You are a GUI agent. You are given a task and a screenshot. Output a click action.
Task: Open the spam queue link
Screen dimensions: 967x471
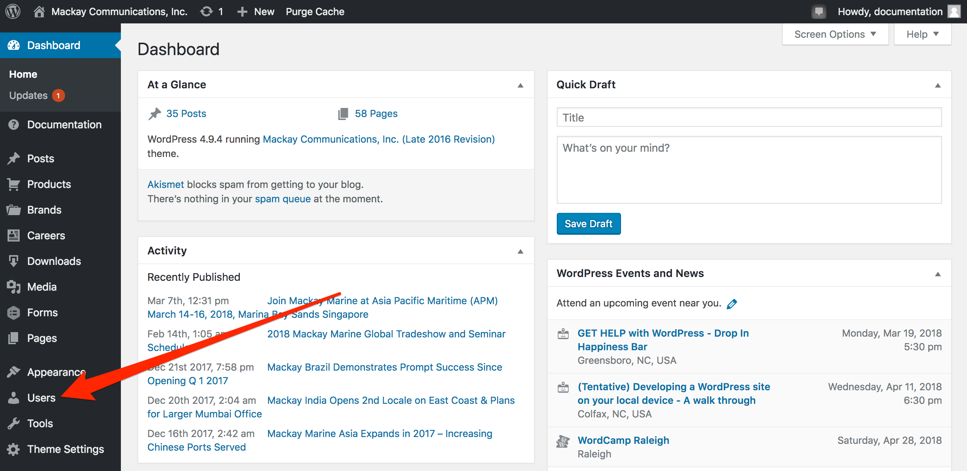pyautogui.click(x=283, y=199)
